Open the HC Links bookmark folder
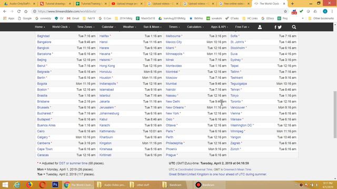This screenshot has height=189, width=337. click(x=250, y=18)
